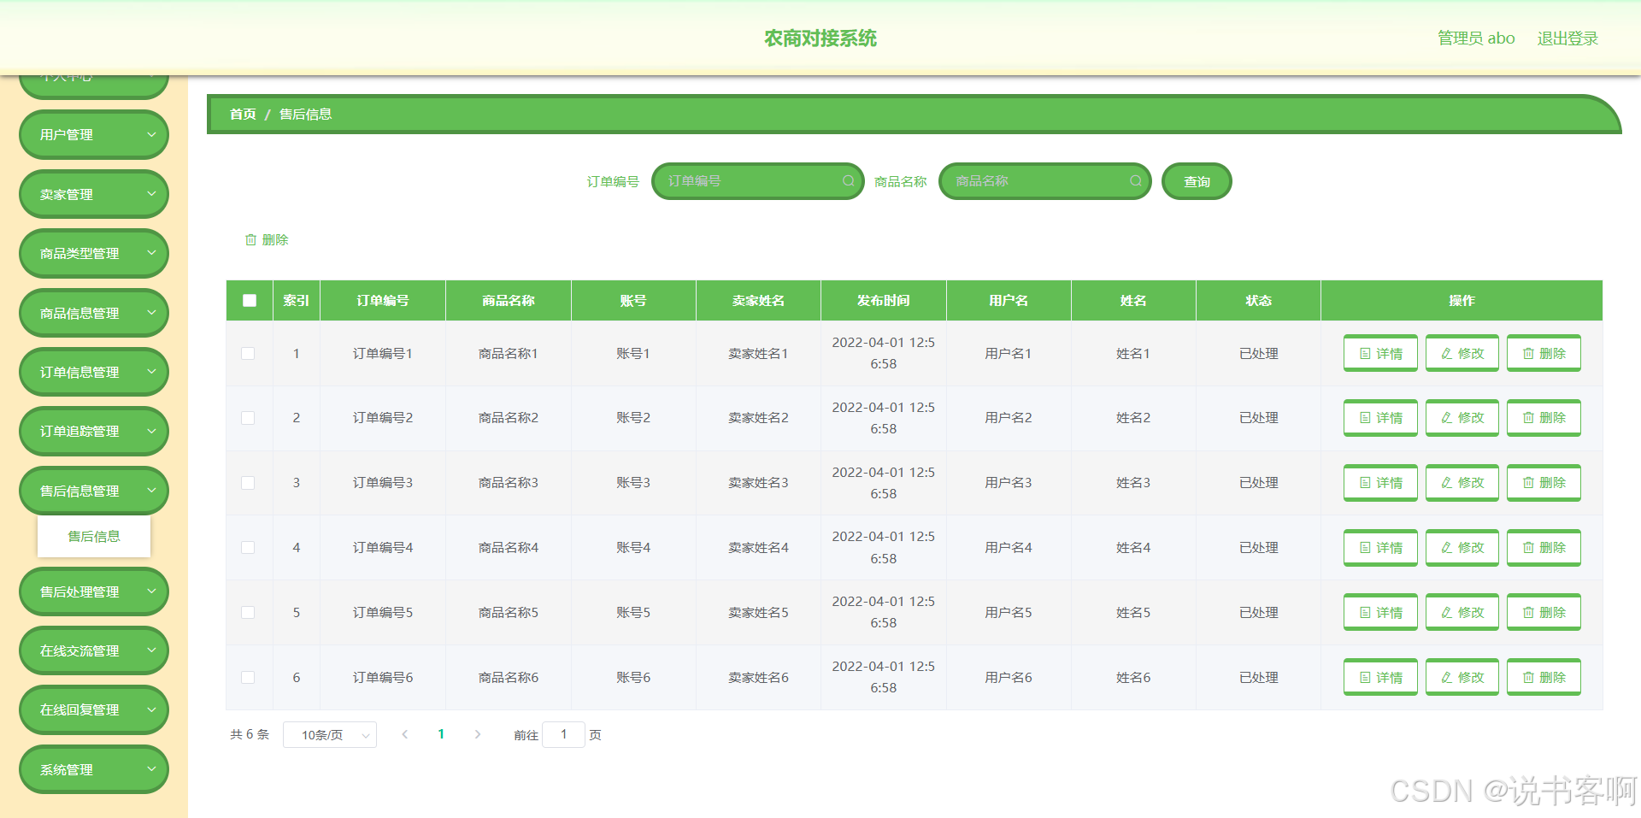This screenshot has width=1641, height=818.
Task: Click the 详情 document icon for 订单编号4
Action: pyautogui.click(x=1365, y=548)
